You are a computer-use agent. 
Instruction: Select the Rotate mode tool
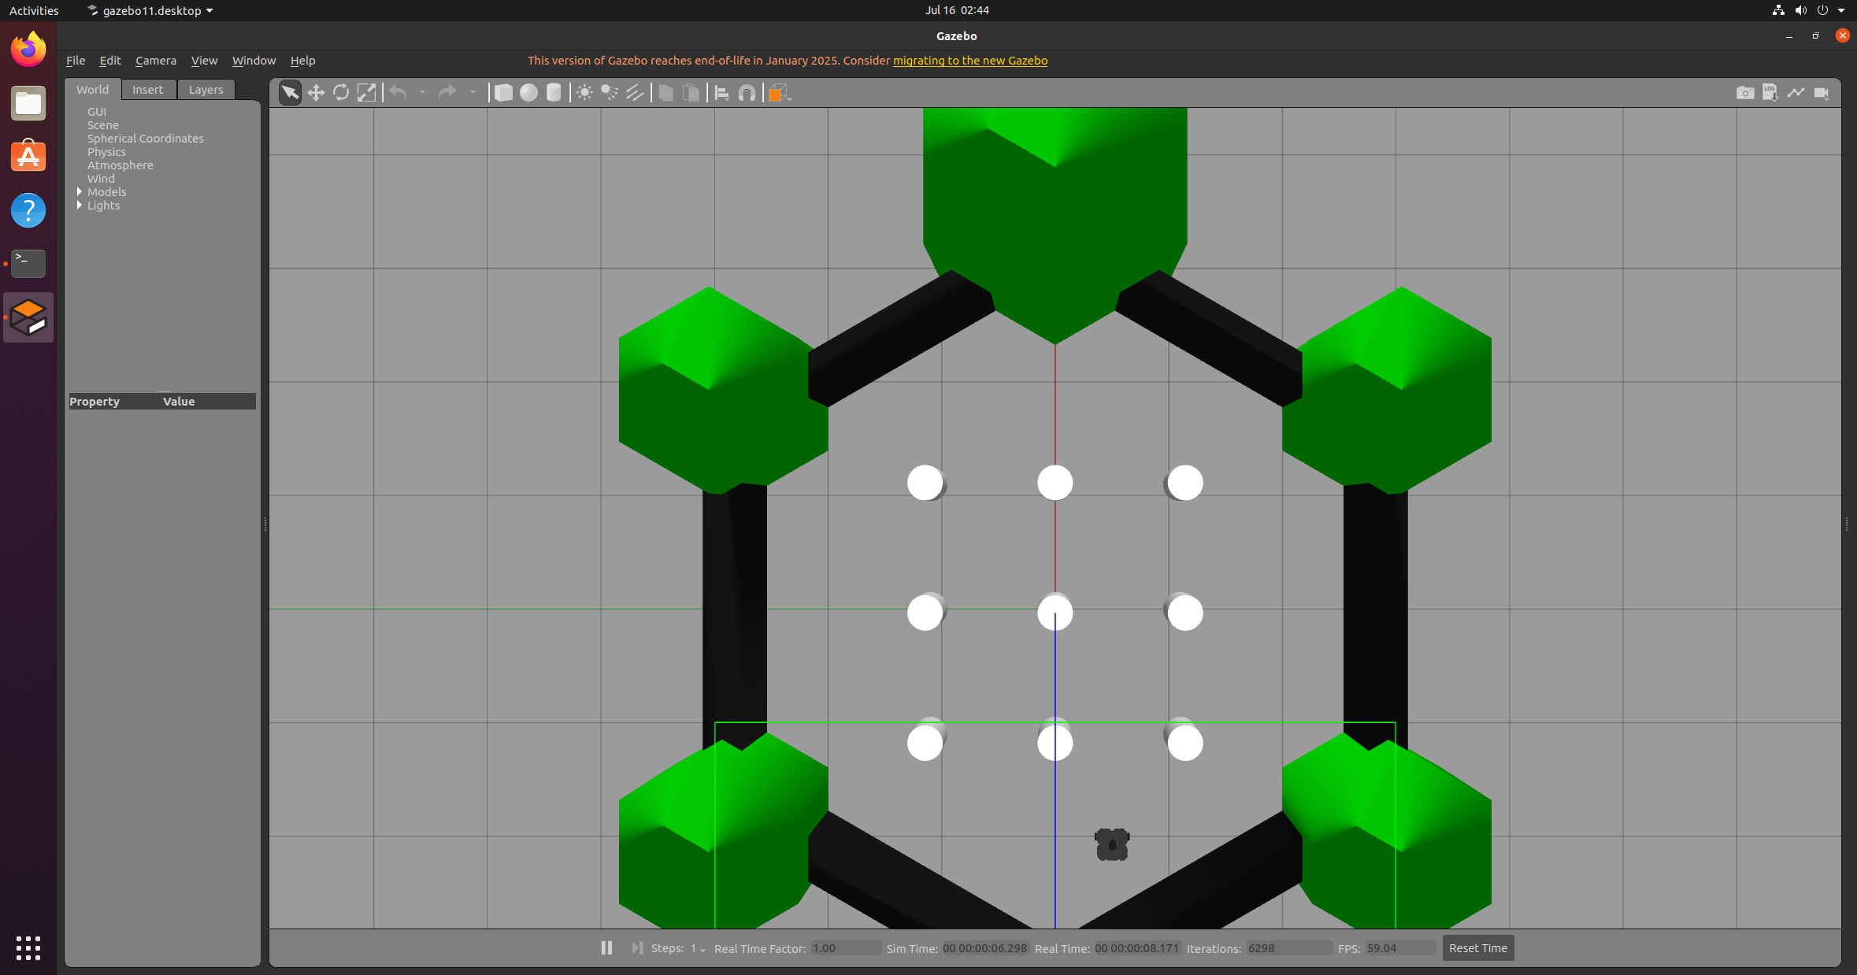pyautogui.click(x=340, y=92)
